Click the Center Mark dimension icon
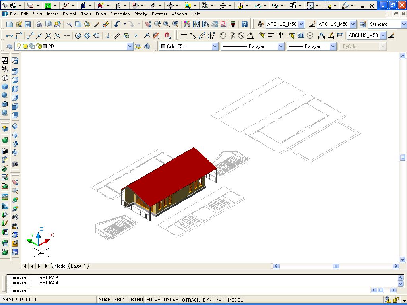This screenshot has width=407, height=305. coord(310,35)
